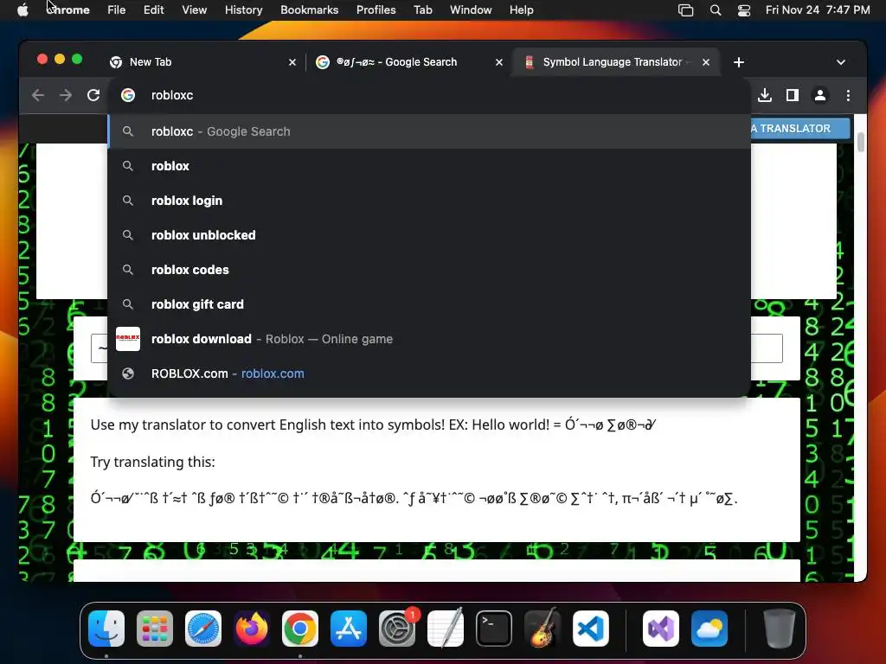This screenshot has width=886, height=664.
Task: Open the File menu
Action: (117, 10)
